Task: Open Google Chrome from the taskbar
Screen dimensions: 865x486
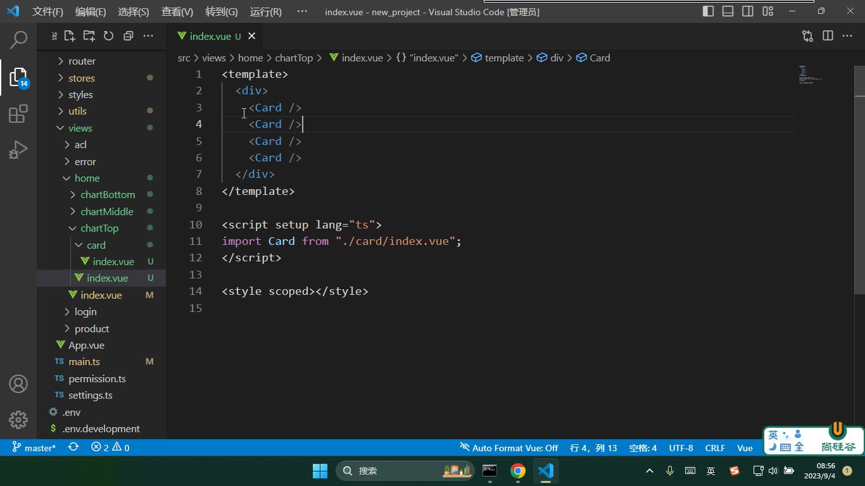Action: coord(518,471)
